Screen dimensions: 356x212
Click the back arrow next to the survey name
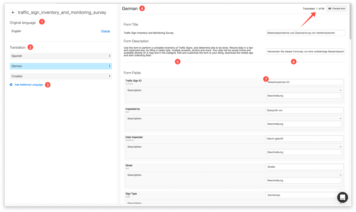pos(13,12)
